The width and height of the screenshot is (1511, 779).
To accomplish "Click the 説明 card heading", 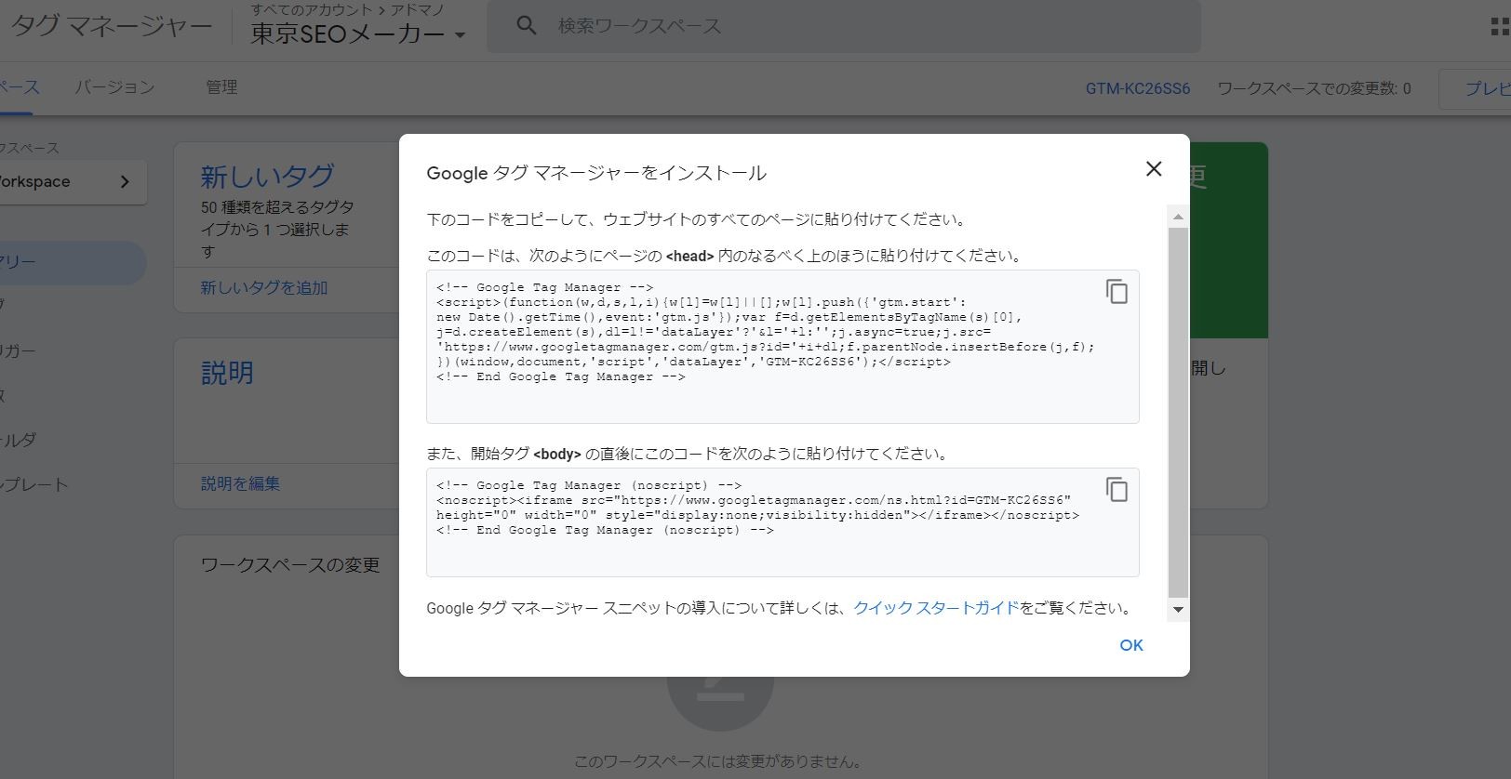I will 227,373.
